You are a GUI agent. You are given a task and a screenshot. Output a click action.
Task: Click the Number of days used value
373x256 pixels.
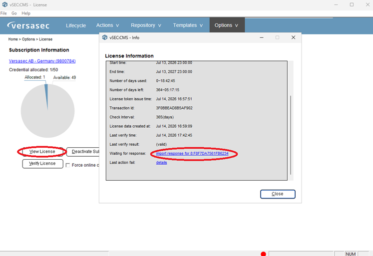[165, 81]
